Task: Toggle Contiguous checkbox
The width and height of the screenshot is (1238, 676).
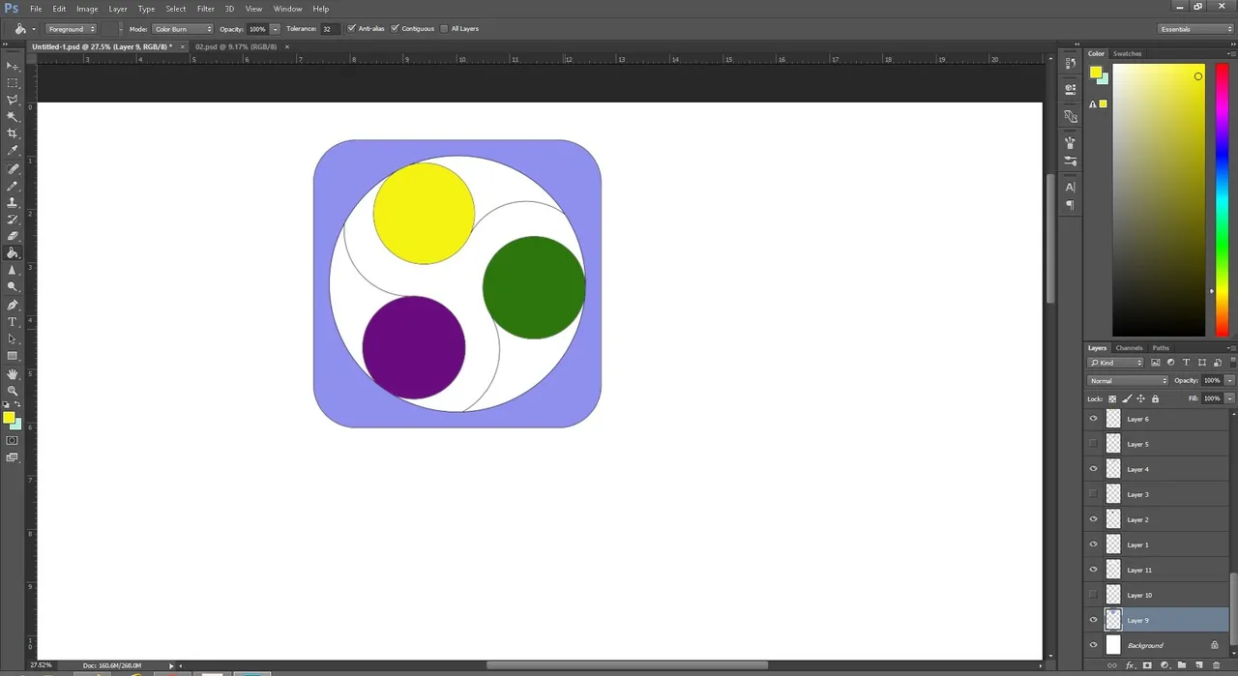Action: click(395, 29)
